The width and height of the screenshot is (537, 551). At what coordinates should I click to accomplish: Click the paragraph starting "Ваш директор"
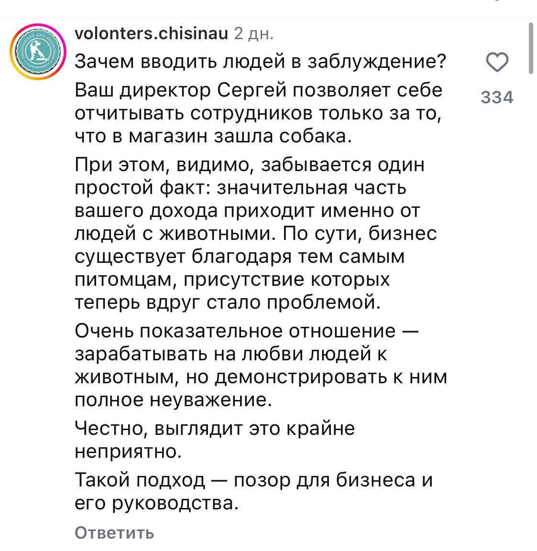(258, 113)
